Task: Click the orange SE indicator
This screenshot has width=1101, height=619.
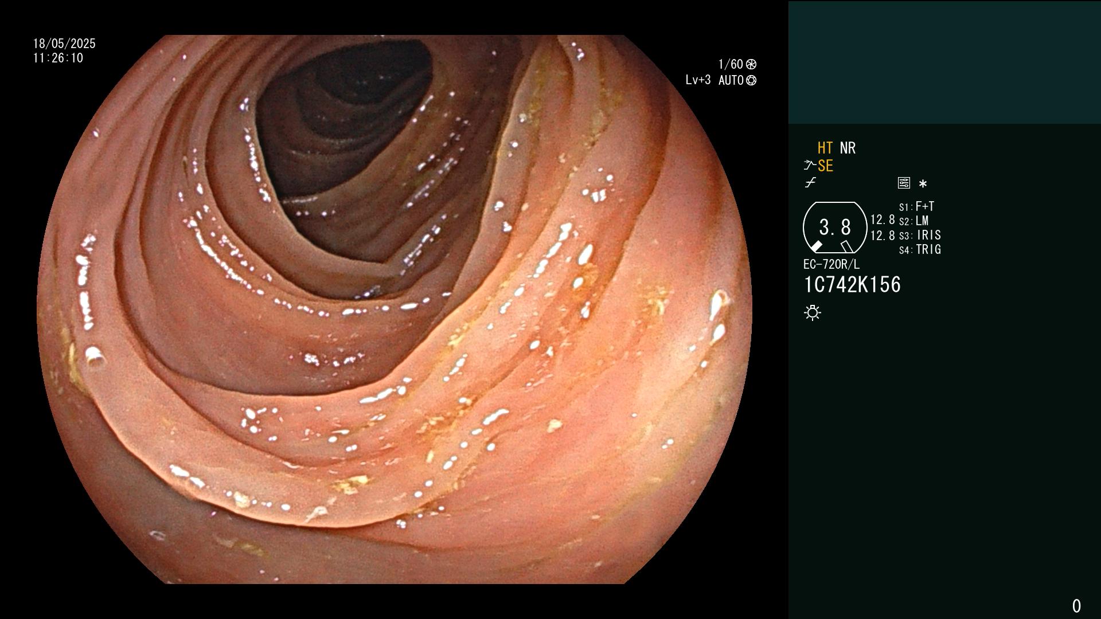Action: [825, 166]
